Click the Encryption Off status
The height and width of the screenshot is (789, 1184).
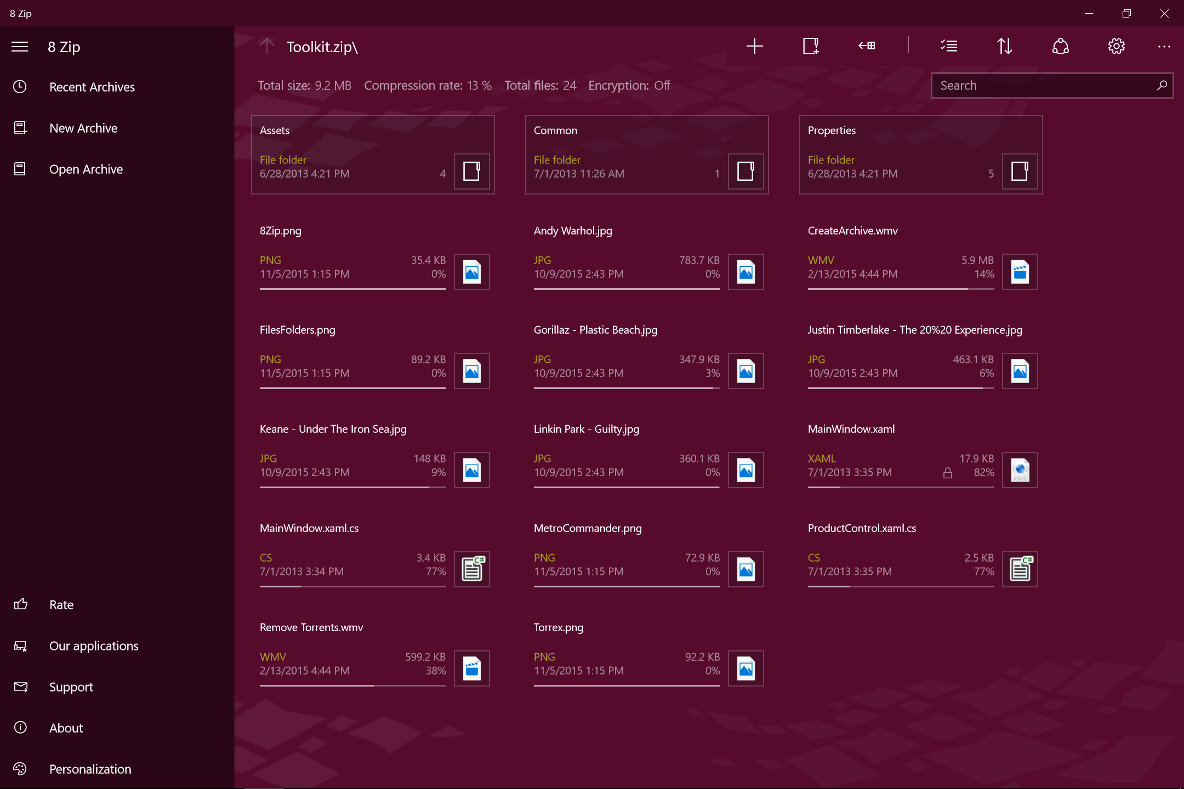tap(629, 85)
